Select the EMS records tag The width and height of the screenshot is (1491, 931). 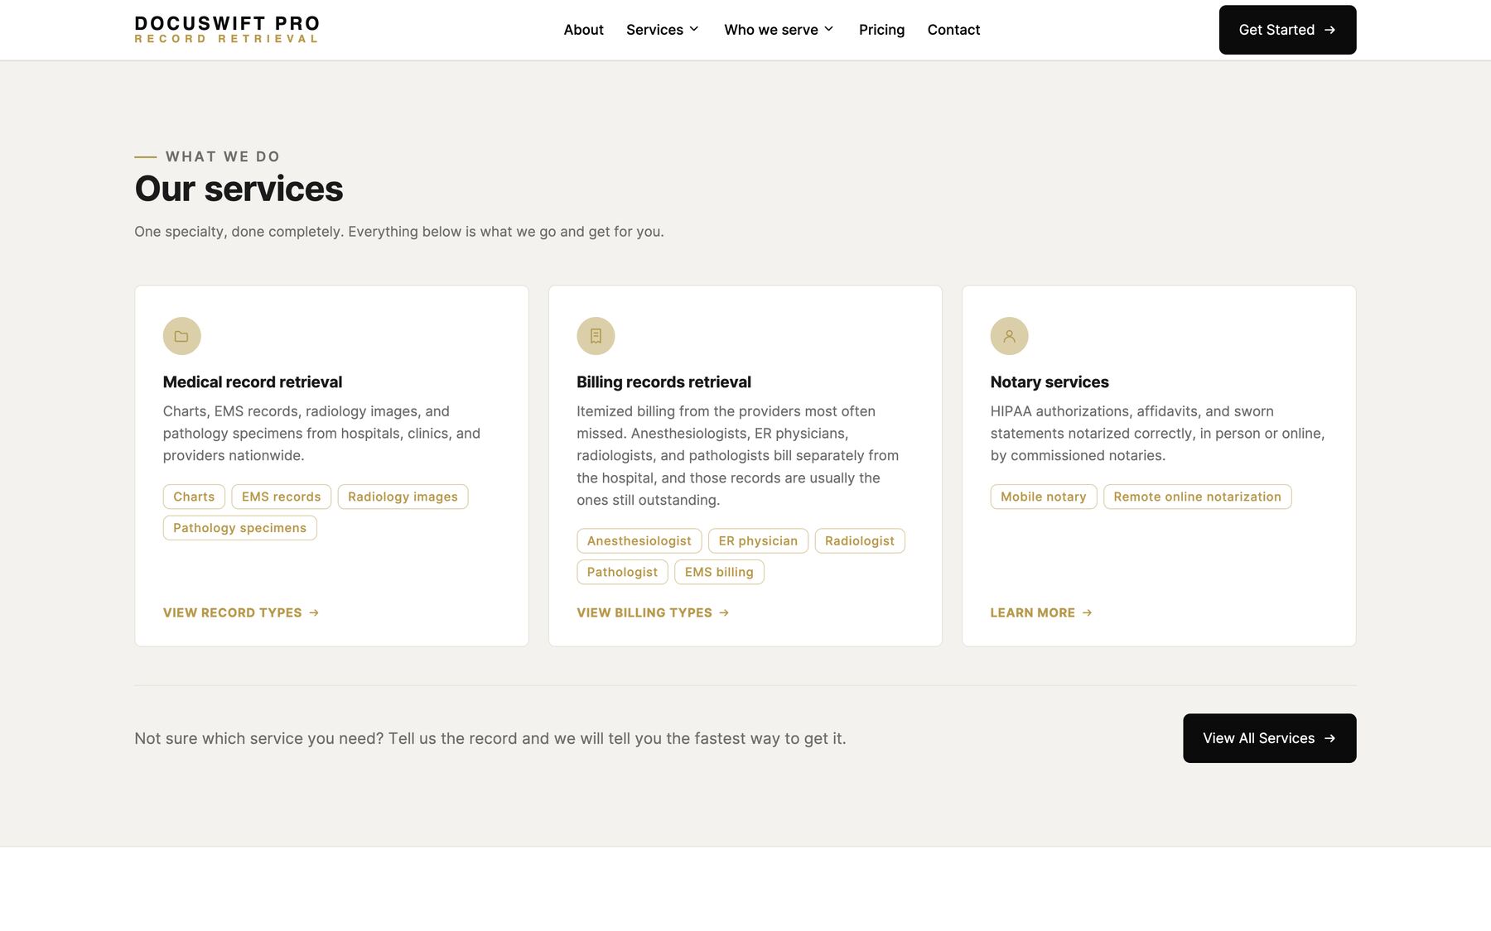point(282,497)
